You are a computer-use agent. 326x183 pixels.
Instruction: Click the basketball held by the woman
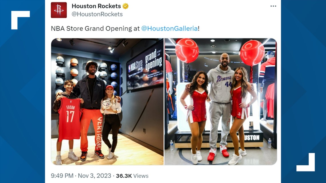tap(107, 104)
